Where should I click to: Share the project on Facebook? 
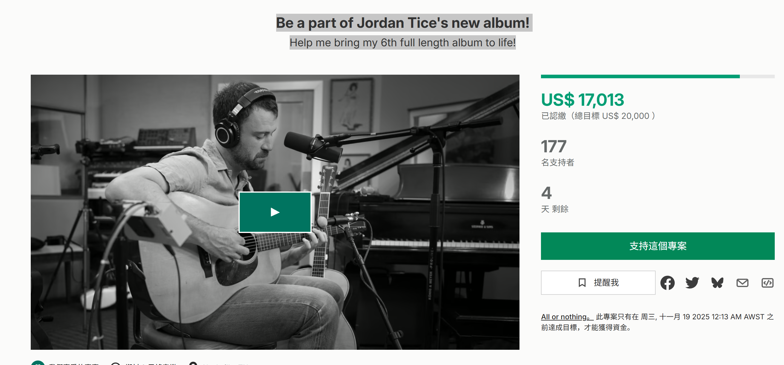667,283
